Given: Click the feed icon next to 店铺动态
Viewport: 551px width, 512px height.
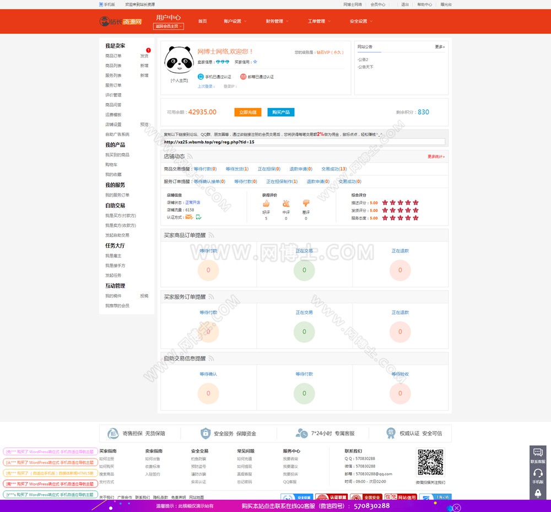Looking at the screenshot, I should pyautogui.click(x=190, y=157).
